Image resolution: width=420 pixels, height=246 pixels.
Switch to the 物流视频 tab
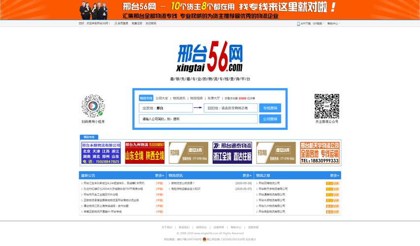coord(196,98)
